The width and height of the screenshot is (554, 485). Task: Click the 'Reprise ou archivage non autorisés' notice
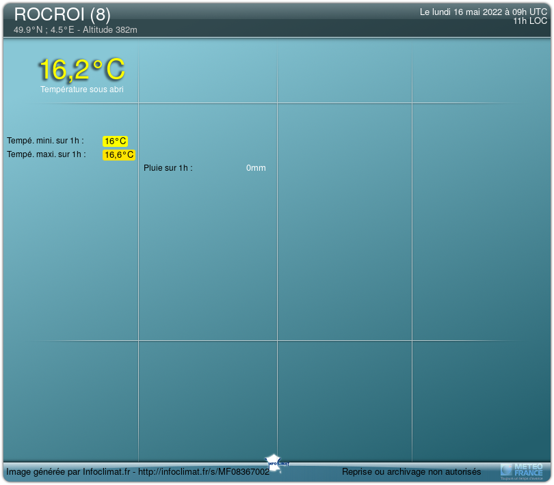[x=411, y=472]
